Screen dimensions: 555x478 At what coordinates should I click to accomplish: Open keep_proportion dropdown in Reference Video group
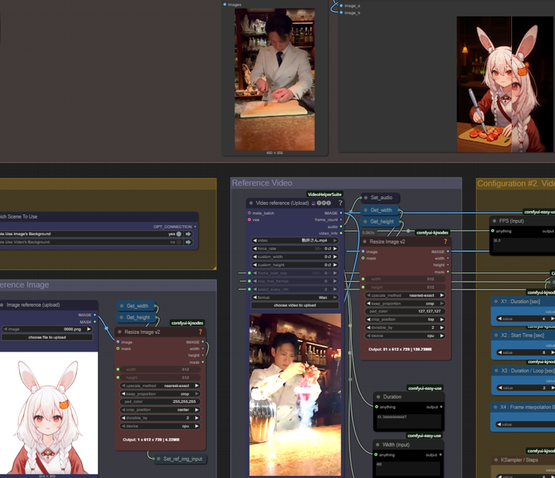pyautogui.click(x=405, y=303)
